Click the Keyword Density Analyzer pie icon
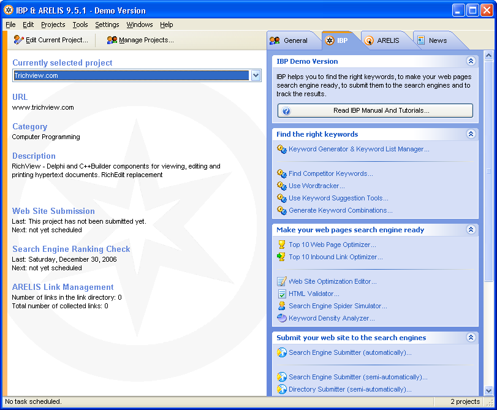The width and height of the screenshot is (497, 410). [x=281, y=318]
